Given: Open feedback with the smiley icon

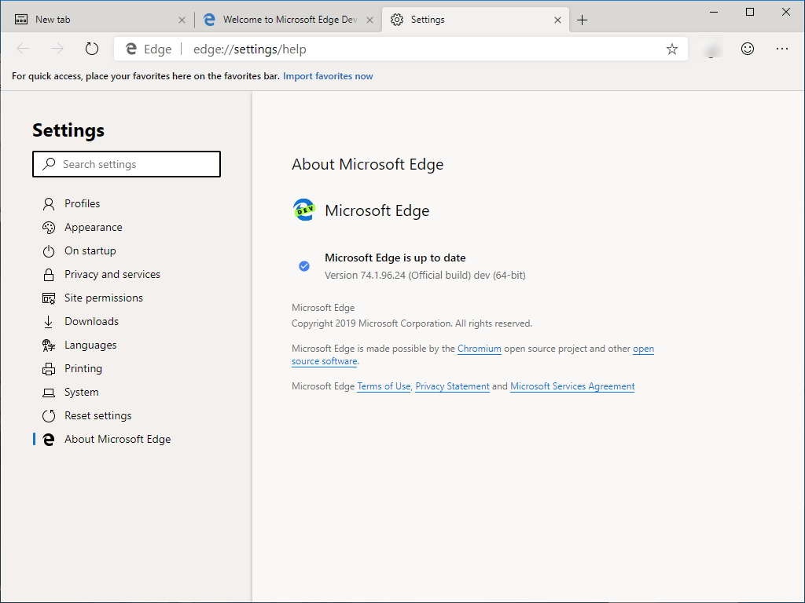Looking at the screenshot, I should pyautogui.click(x=747, y=48).
